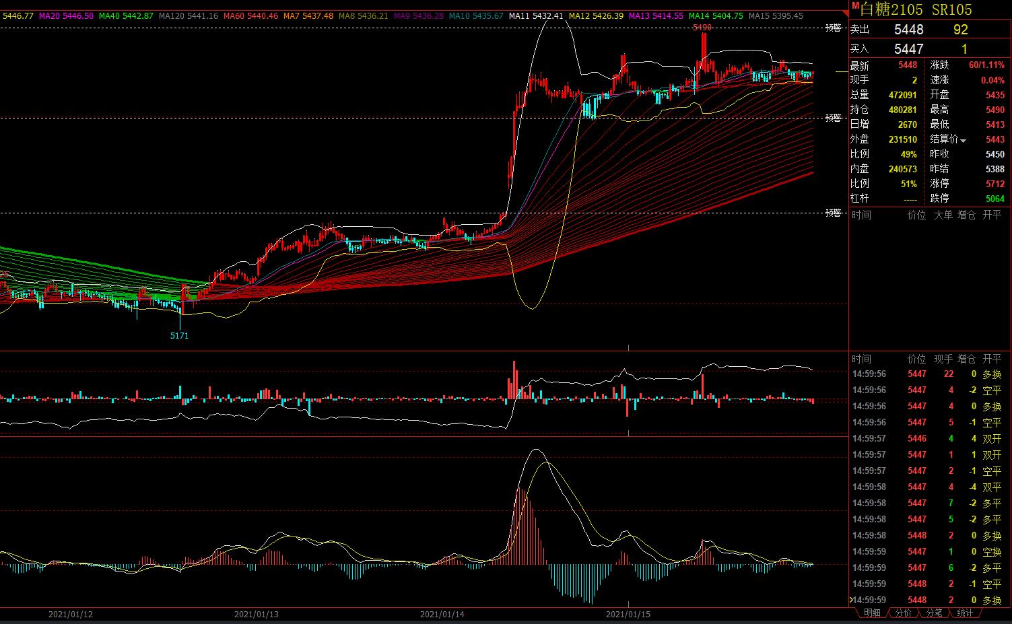Image resolution: width=1012 pixels, height=624 pixels.
Task: Select the MA7 5437.48 indicator label
Action: tap(308, 15)
